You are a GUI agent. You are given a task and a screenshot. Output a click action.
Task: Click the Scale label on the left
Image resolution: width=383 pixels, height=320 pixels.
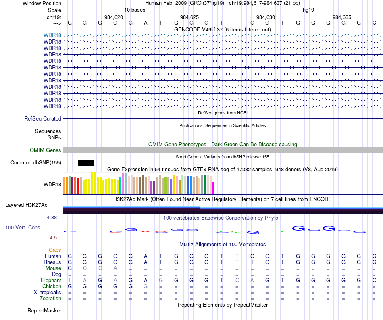point(54,10)
